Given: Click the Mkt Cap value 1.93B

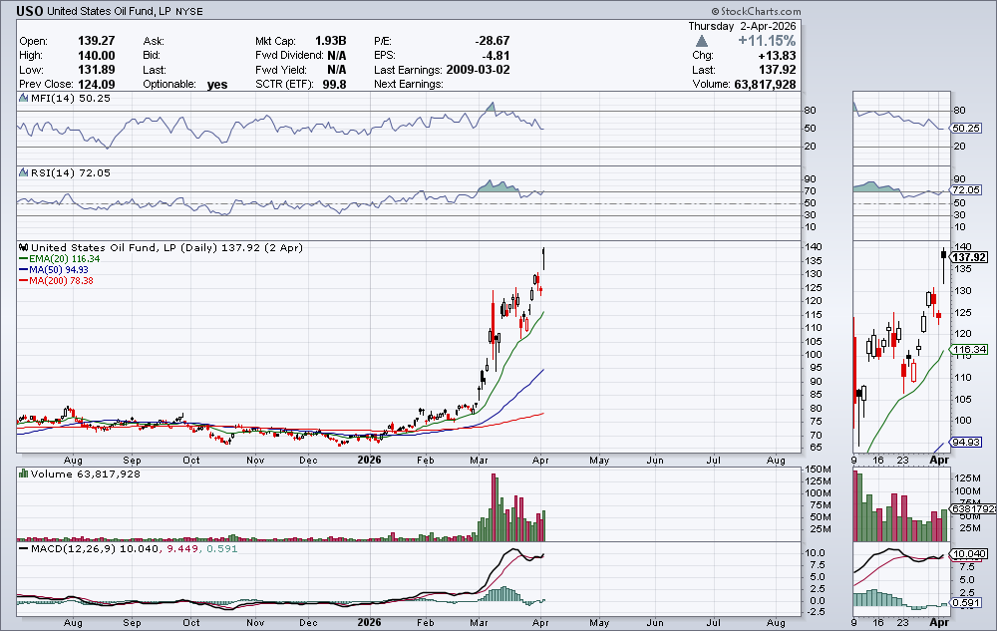Looking at the screenshot, I should [x=330, y=41].
